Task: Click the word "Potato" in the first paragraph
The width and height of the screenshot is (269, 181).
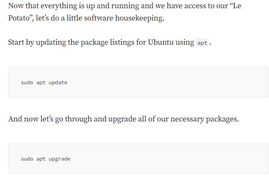Action: click(19, 18)
